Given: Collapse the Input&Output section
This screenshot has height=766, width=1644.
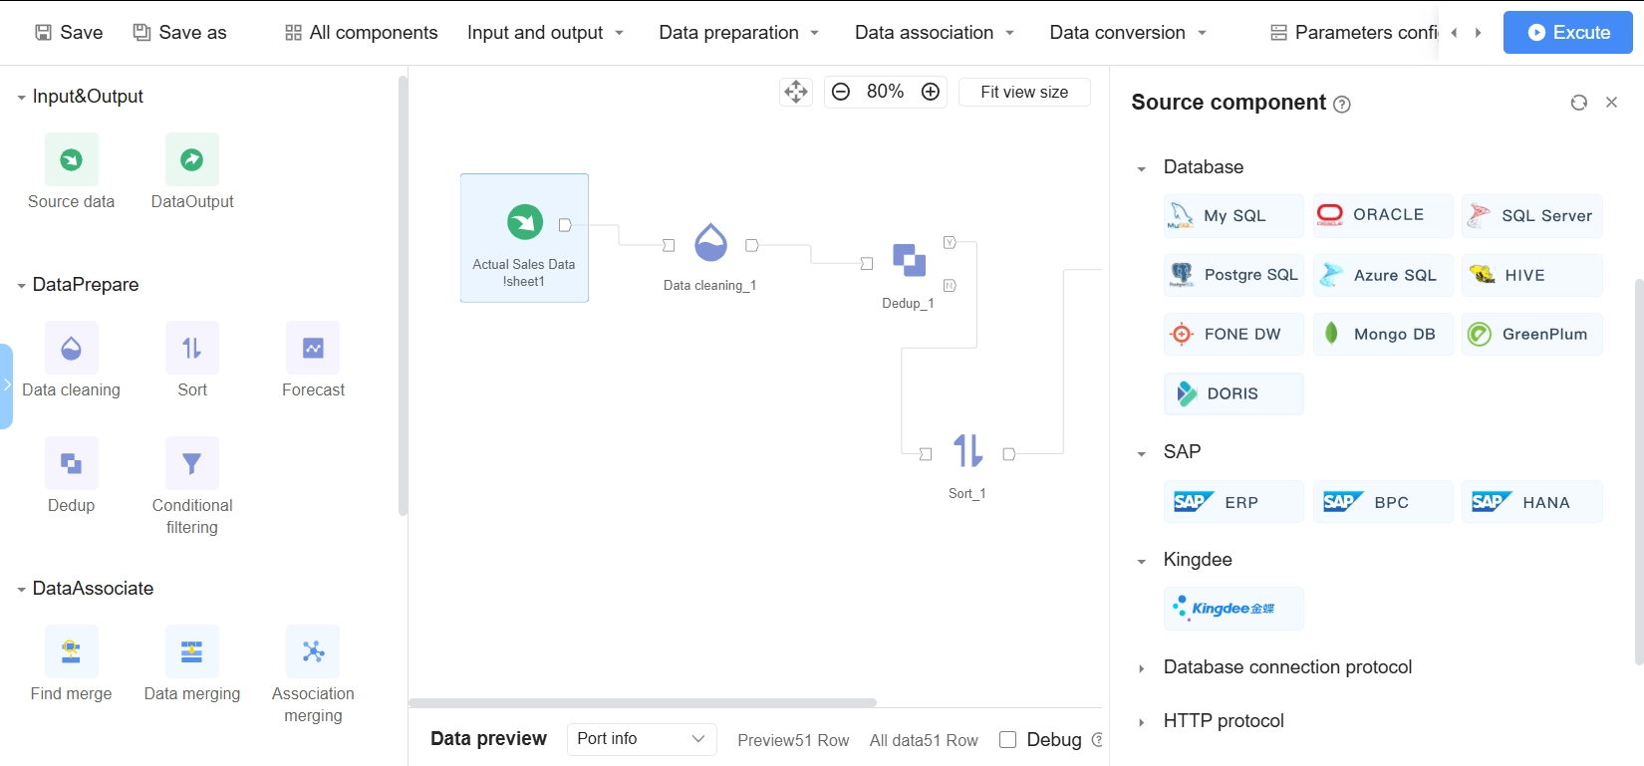Looking at the screenshot, I should coord(21,98).
